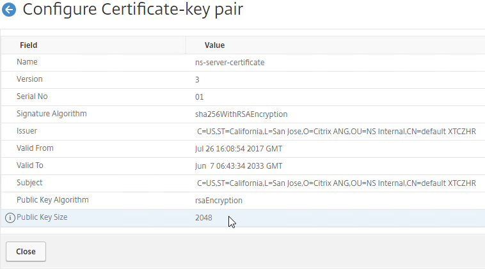Screen dimensions: 485x269
Task: Click the Serial No value 01
Action: [x=199, y=97]
